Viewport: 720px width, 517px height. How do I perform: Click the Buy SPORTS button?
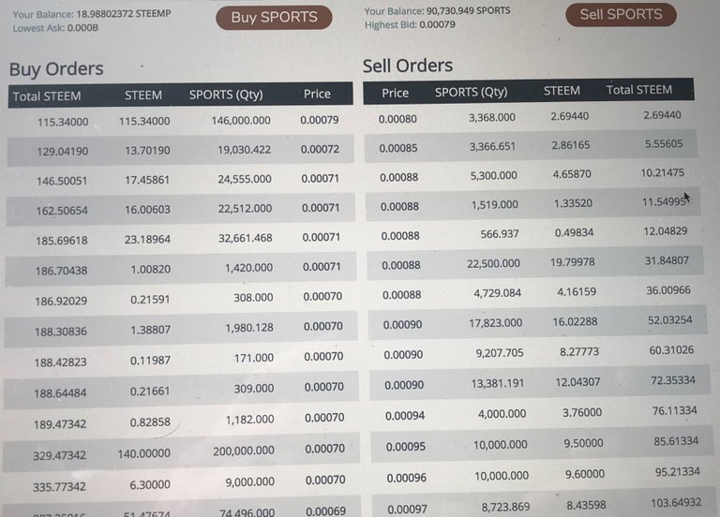point(274,18)
